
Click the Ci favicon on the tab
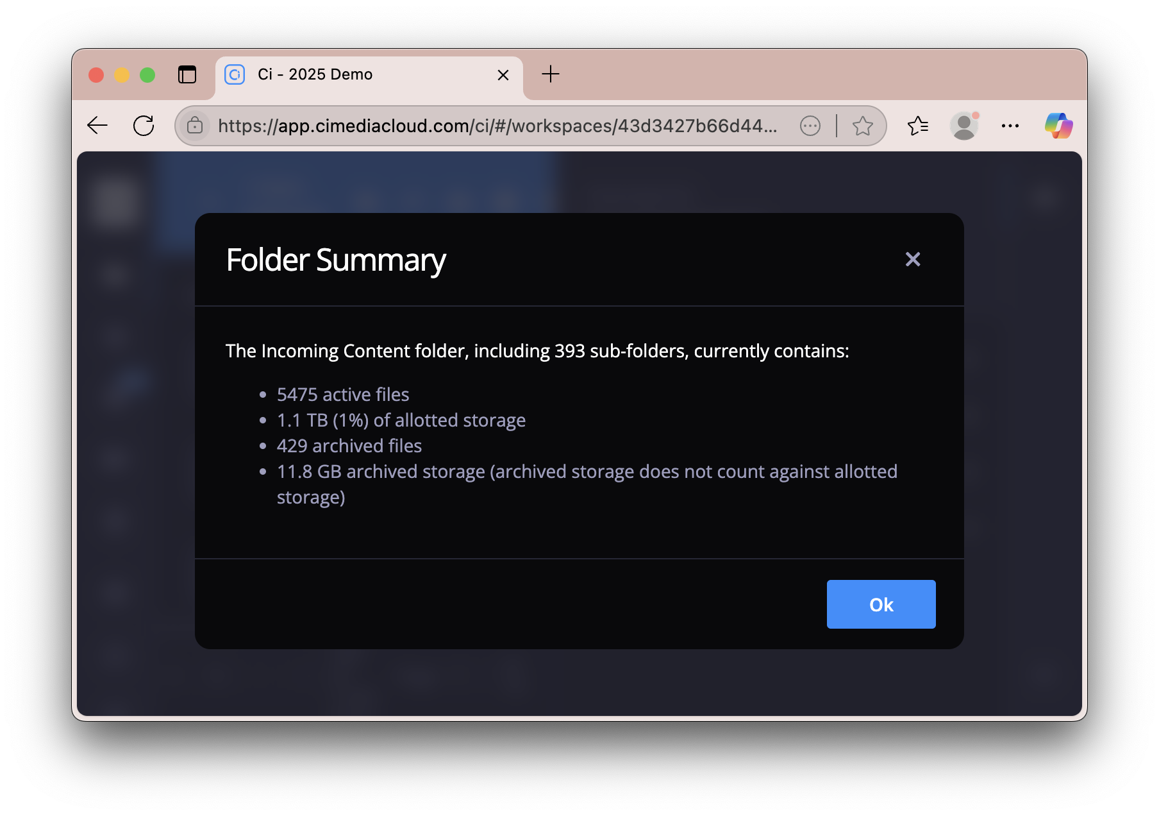[x=235, y=74]
